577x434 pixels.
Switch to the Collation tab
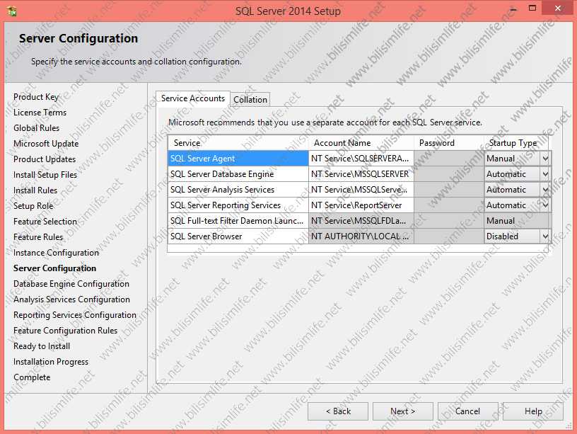pyautogui.click(x=250, y=100)
